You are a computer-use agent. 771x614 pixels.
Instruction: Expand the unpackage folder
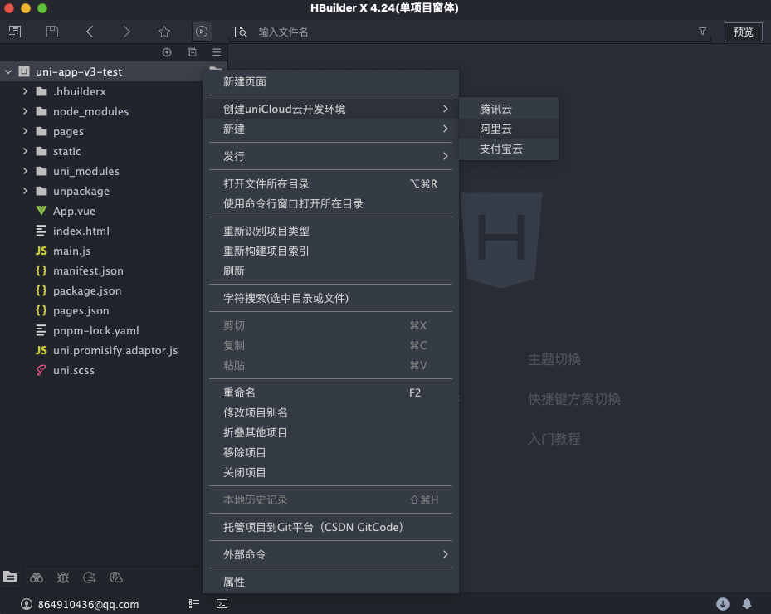pos(25,191)
